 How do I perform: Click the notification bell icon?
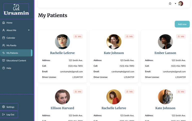coord(170,3)
